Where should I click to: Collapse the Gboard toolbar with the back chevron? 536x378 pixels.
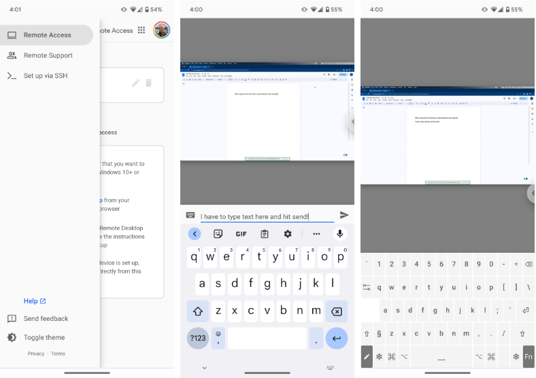click(x=195, y=234)
